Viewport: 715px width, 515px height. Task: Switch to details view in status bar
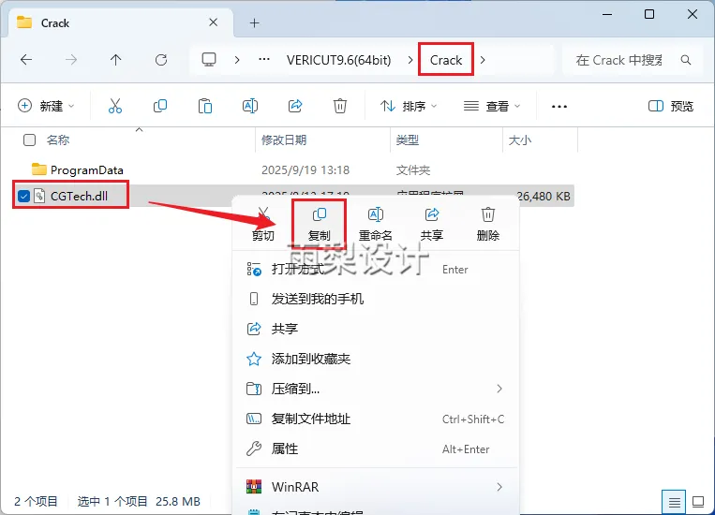674,502
